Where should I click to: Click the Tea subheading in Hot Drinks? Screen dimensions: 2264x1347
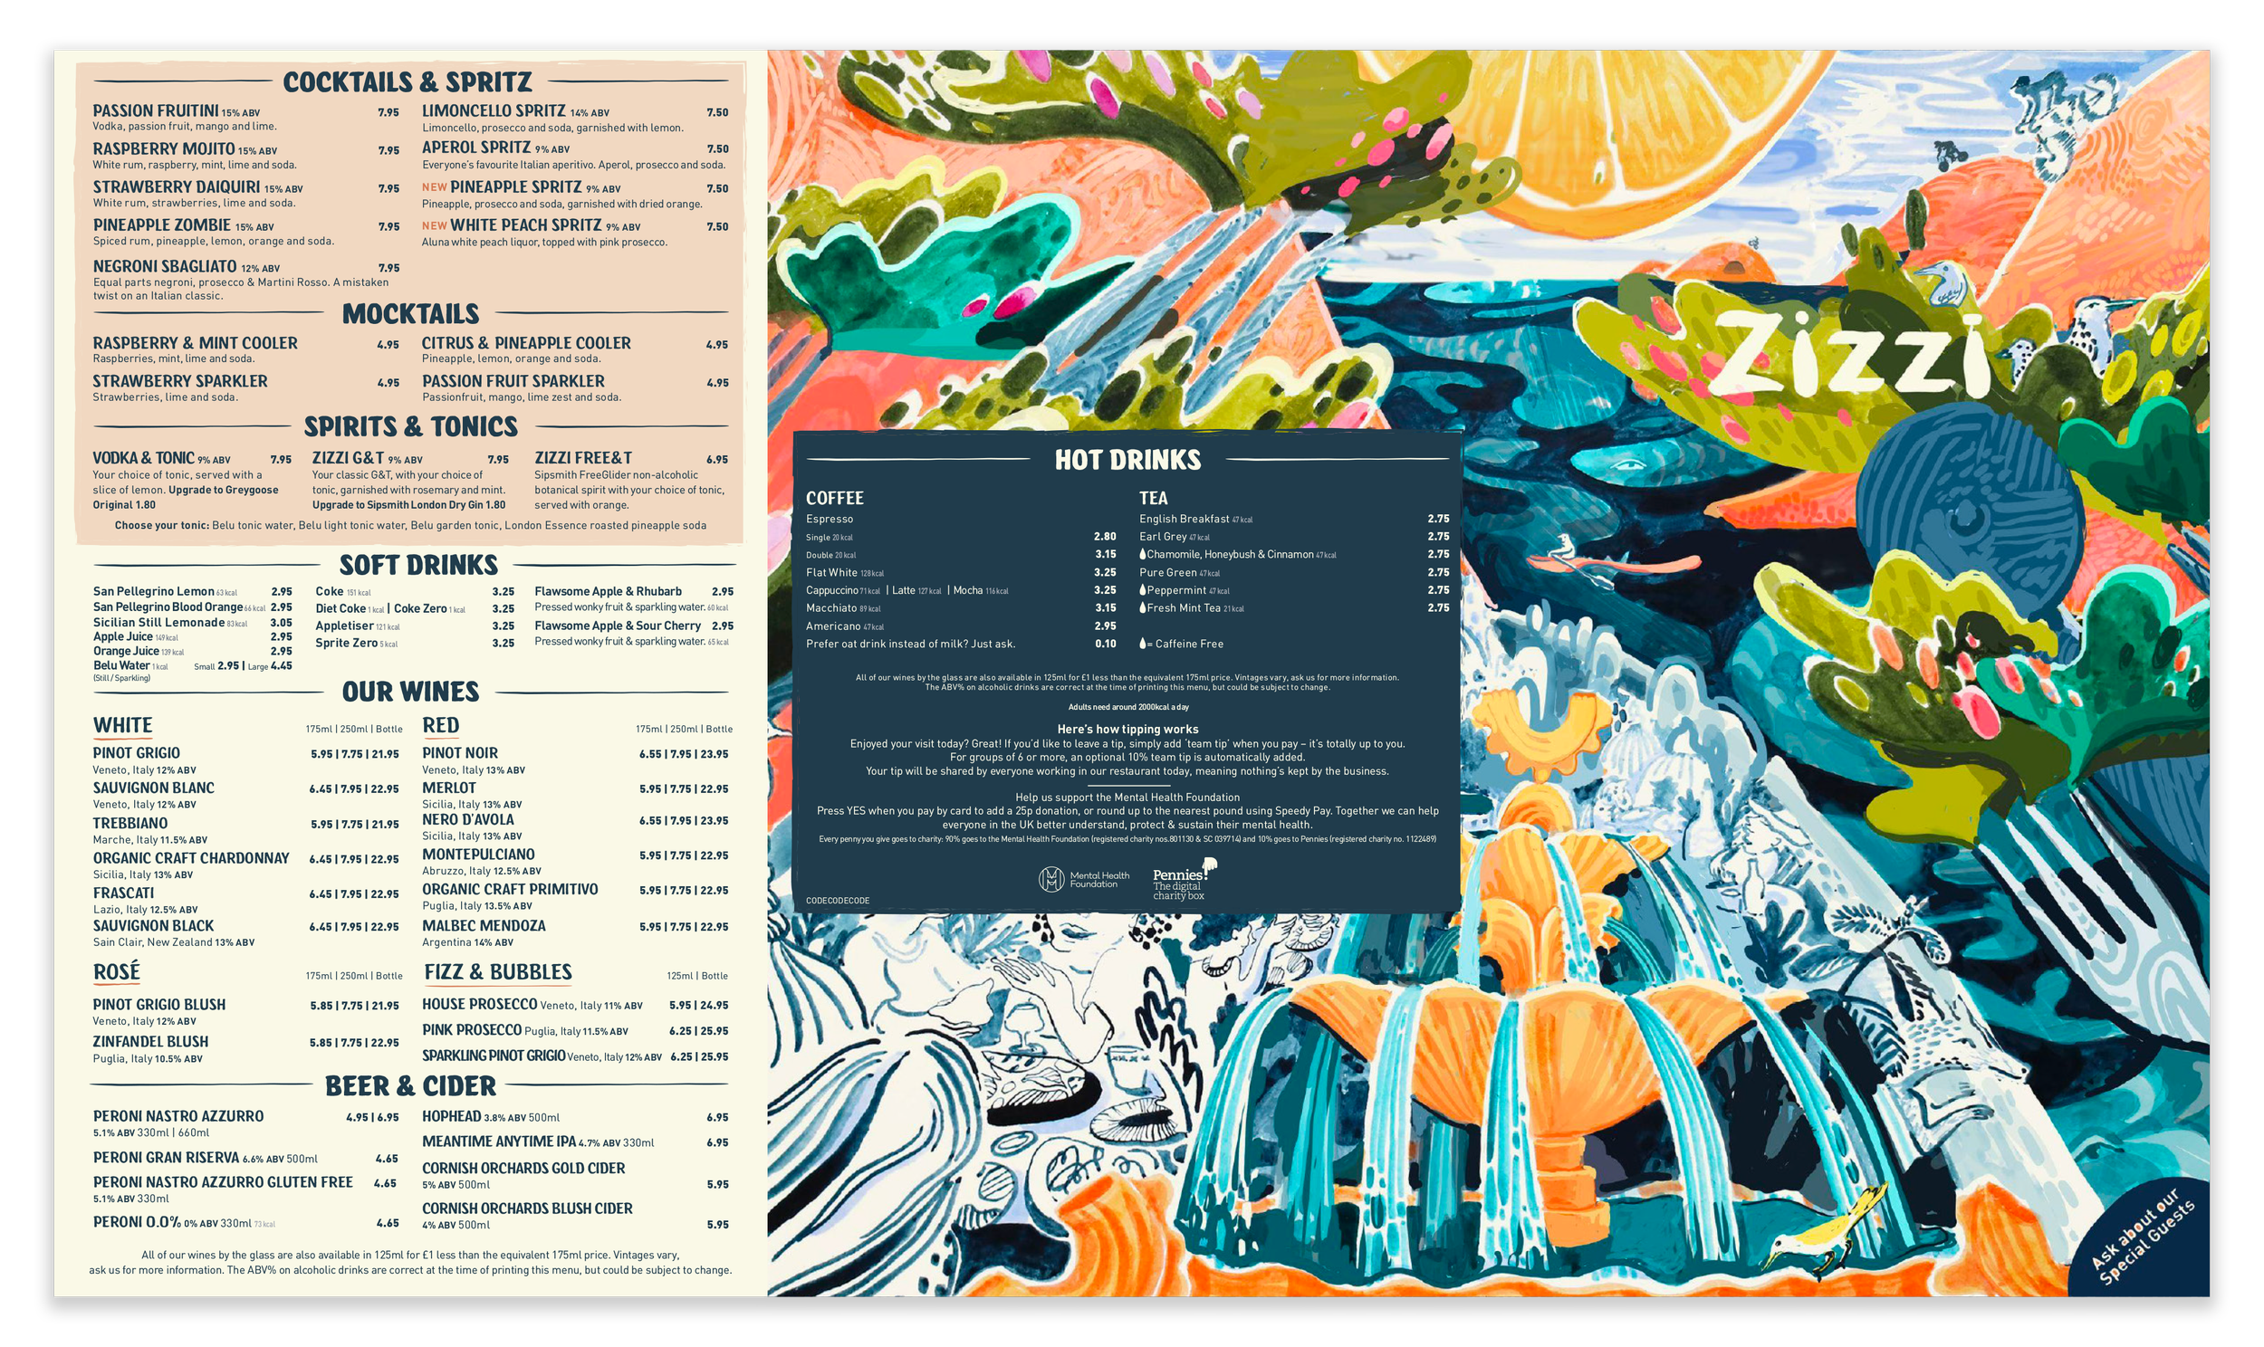(1153, 498)
